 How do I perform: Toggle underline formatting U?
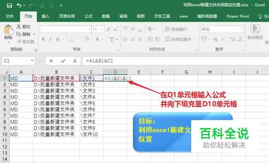pos(58,39)
